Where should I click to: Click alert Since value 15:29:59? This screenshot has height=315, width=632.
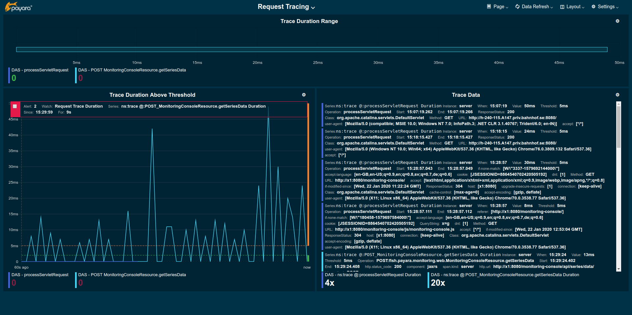pos(44,112)
